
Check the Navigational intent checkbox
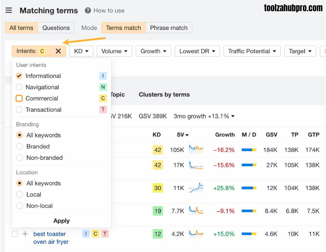(x=19, y=87)
